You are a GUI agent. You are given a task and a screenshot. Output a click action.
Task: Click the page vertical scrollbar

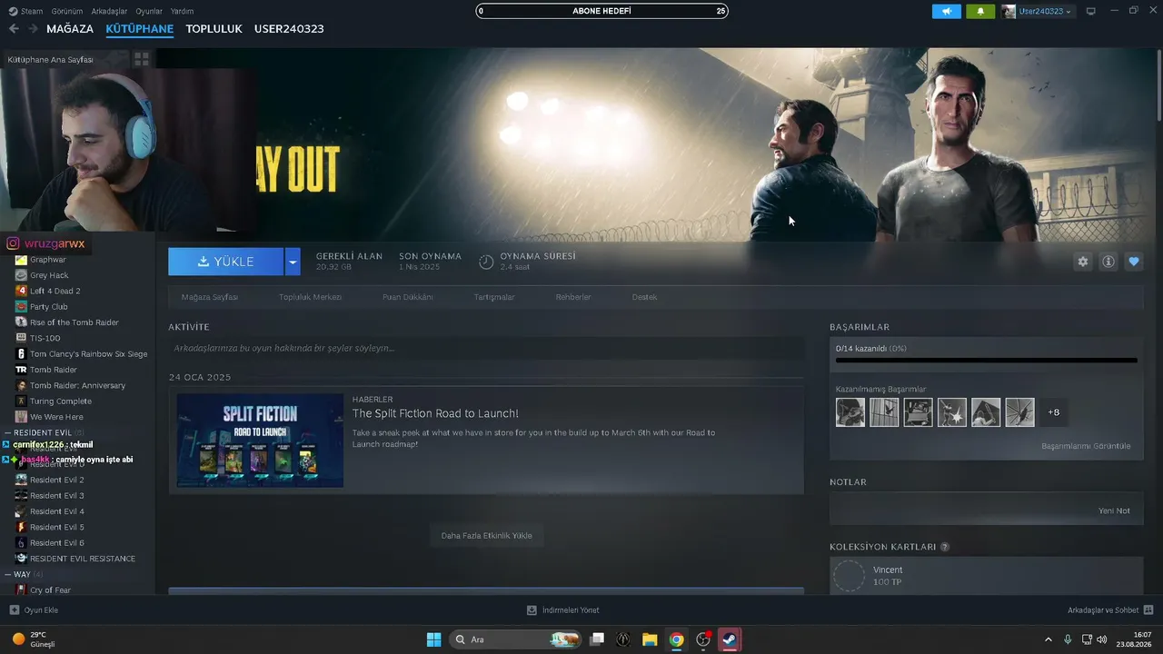point(1158,86)
